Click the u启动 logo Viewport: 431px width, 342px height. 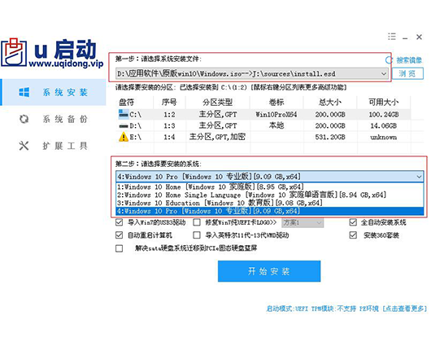point(52,53)
